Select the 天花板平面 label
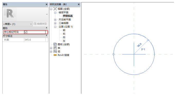This screenshot has height=100, width=186. [65, 20]
